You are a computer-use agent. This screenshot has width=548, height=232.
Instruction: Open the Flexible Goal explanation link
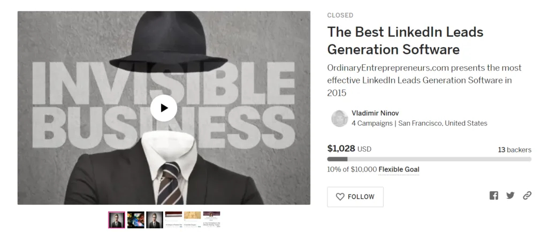(399, 169)
